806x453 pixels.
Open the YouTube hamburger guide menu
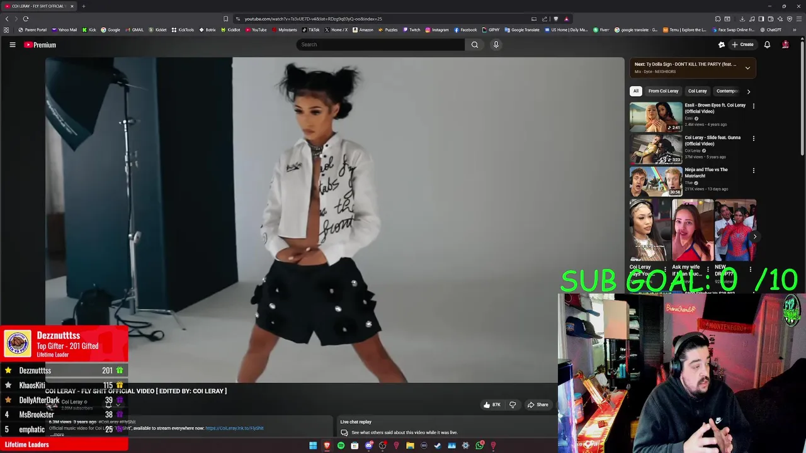(12, 45)
